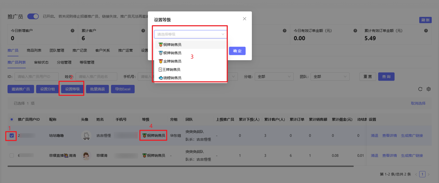Viewport: 439px width, 183px height.
Task: Close the 设置等级 dialog
Action: 244,19
